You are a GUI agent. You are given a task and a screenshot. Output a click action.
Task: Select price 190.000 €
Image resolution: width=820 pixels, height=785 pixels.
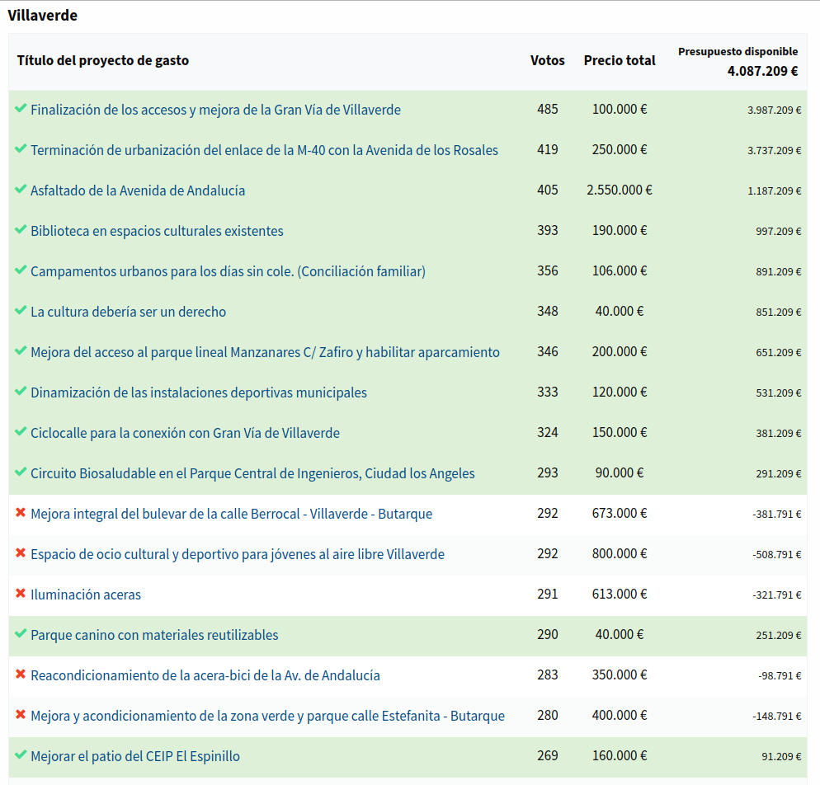pos(620,231)
